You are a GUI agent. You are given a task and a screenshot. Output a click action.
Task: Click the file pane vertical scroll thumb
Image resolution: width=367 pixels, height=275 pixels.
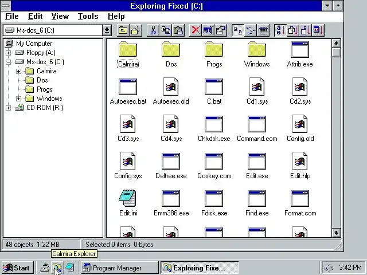(x=336, y=52)
